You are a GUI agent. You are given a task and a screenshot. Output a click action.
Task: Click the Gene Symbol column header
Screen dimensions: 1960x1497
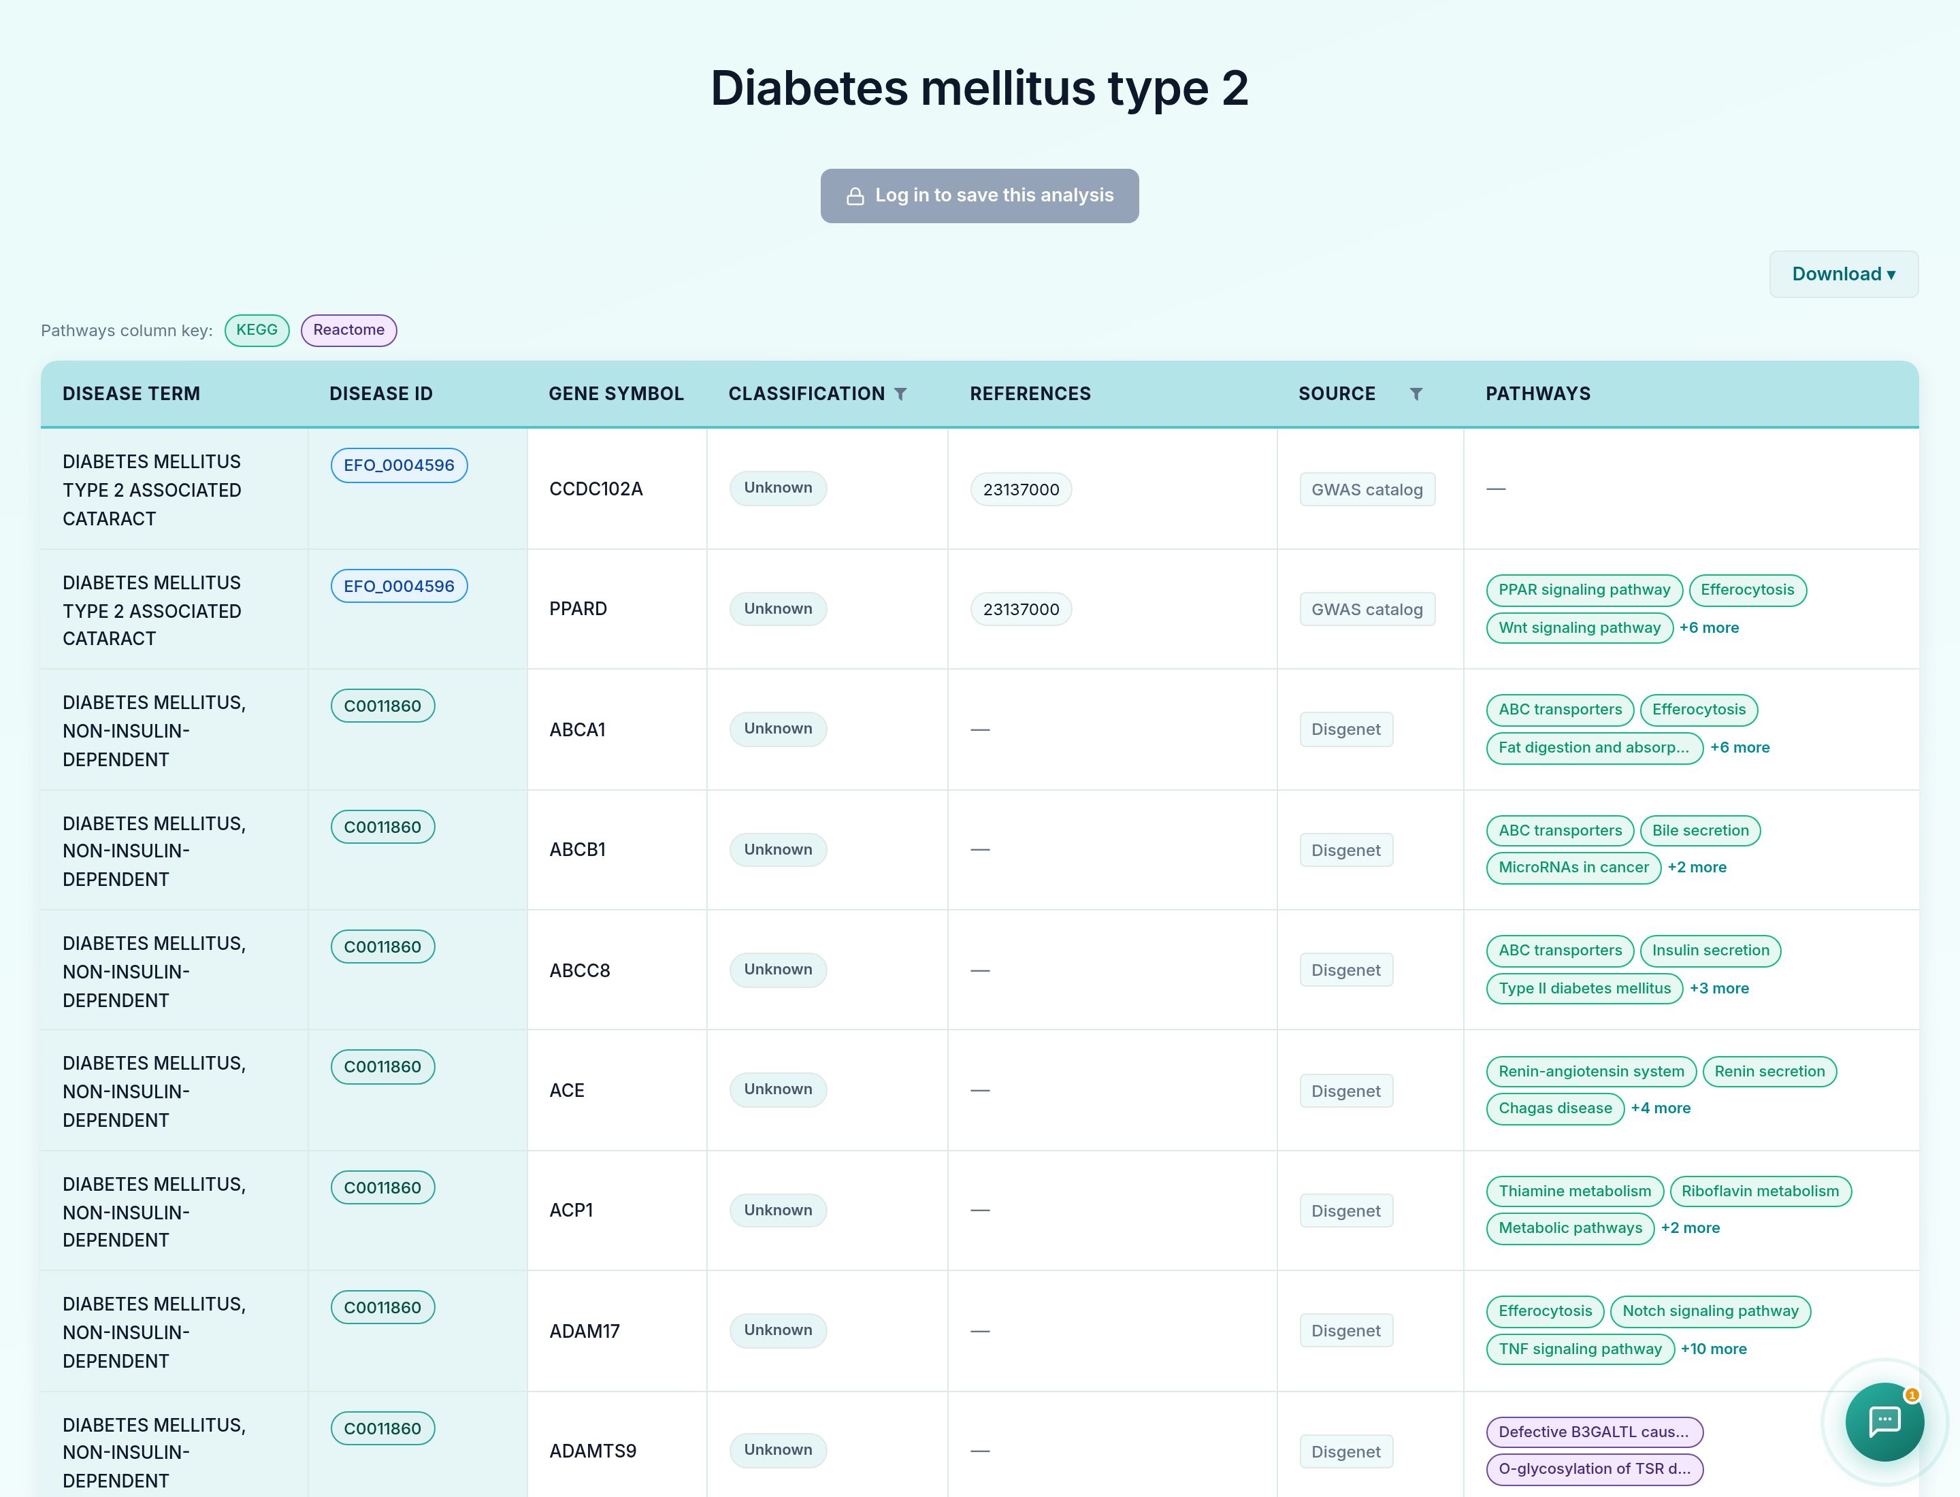616,394
